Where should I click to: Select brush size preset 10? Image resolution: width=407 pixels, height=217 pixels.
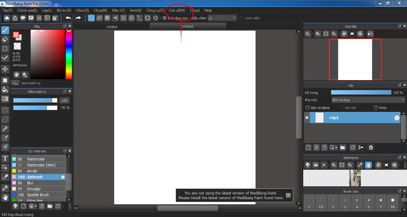point(392,202)
